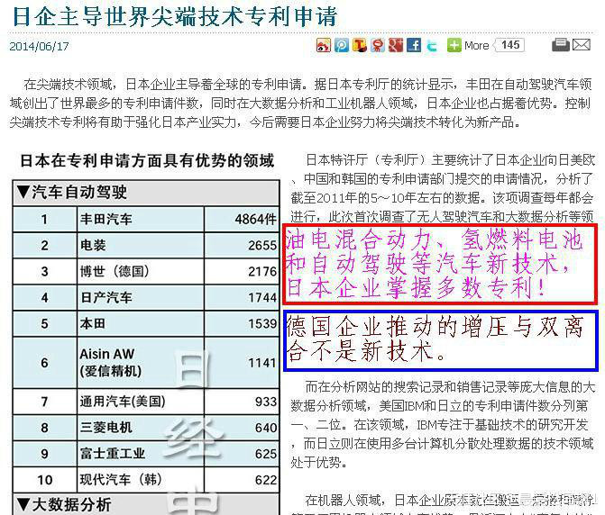
Task: Select table row 电装
Action: 146,246
